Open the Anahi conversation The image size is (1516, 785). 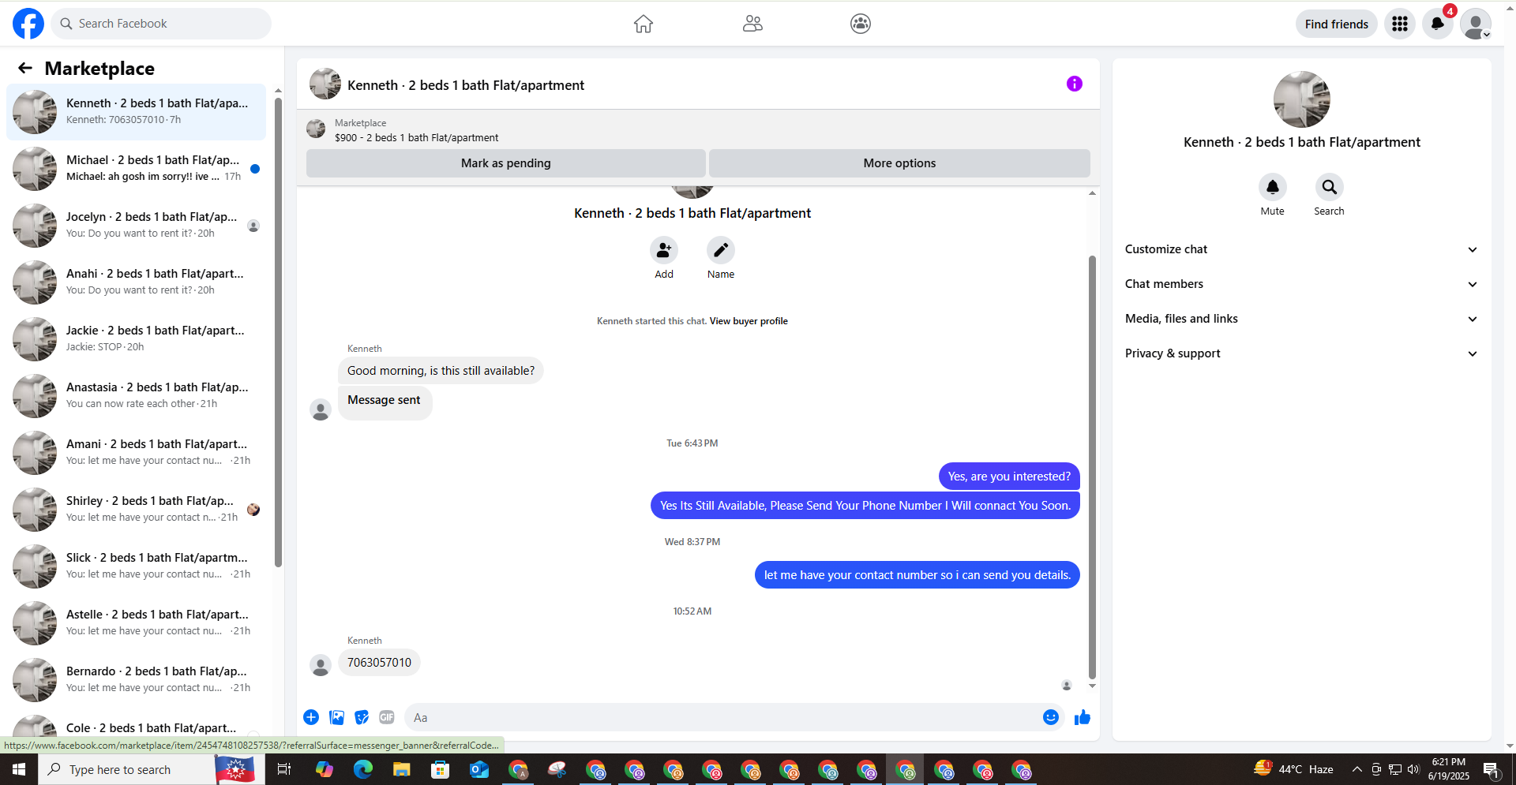[x=136, y=282]
